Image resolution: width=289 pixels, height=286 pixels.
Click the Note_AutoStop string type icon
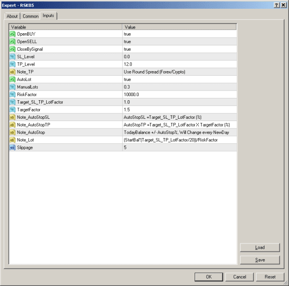12,132
